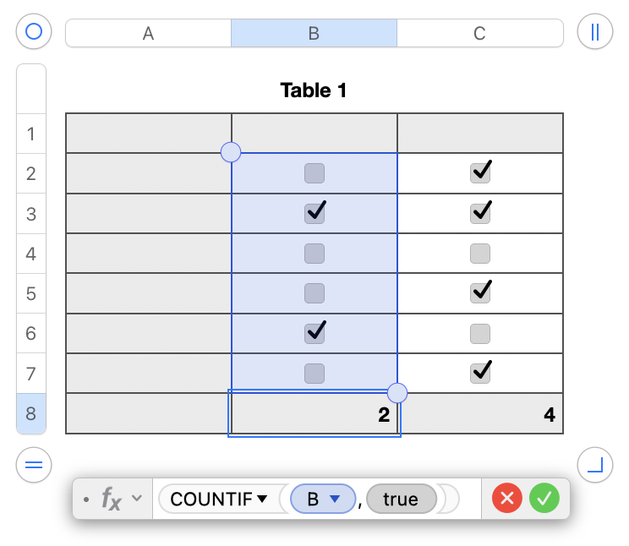Check the checkbox in cell C6
This screenshot has height=546, width=629.
(480, 333)
